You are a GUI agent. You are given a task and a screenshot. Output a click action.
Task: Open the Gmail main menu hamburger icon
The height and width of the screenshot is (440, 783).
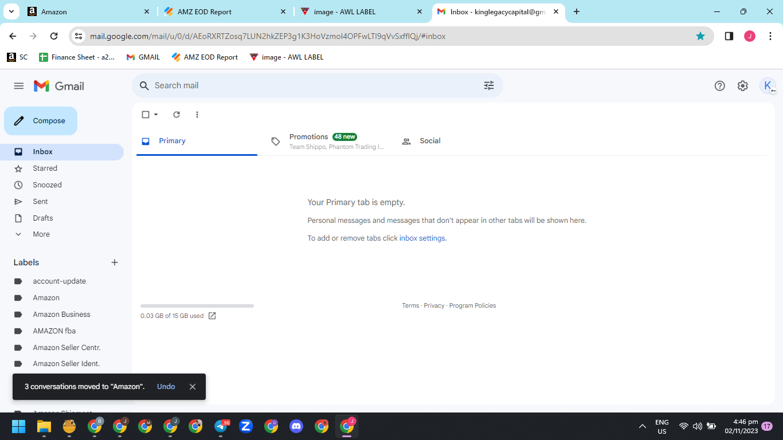click(19, 86)
